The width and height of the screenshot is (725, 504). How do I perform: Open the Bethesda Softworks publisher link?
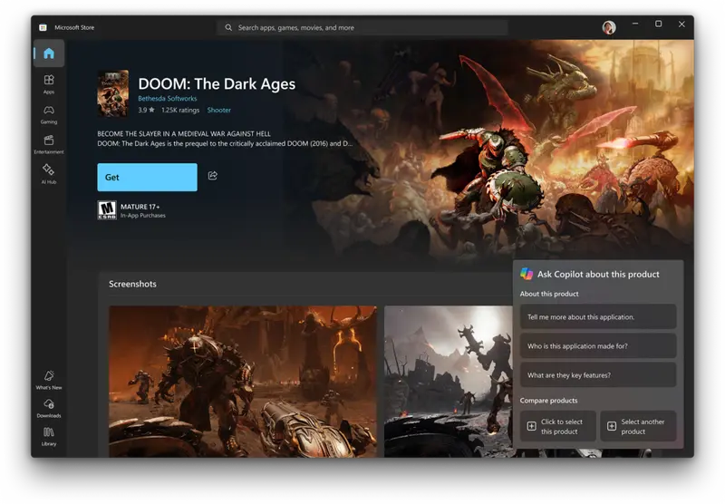click(x=168, y=99)
